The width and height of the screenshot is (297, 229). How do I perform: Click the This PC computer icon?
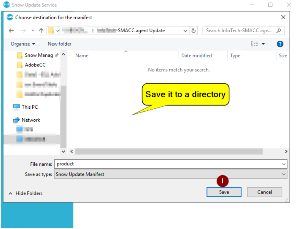(16, 107)
